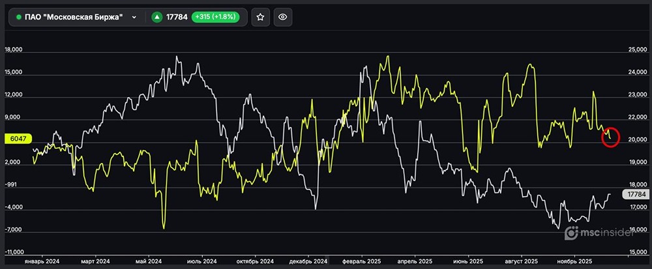Open ПАО "Московская Биржа" ticker selector
Image resolution: width=652 pixels, height=269 pixels.
73,18
